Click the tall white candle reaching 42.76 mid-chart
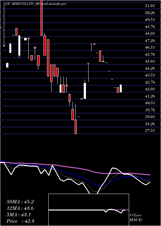This screenshot has width=161, height=226. pos(85,91)
